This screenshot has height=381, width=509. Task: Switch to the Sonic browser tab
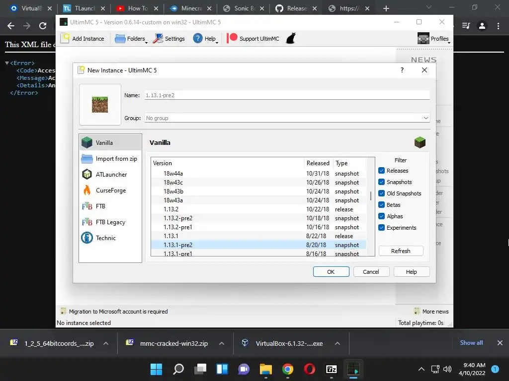coord(244,8)
